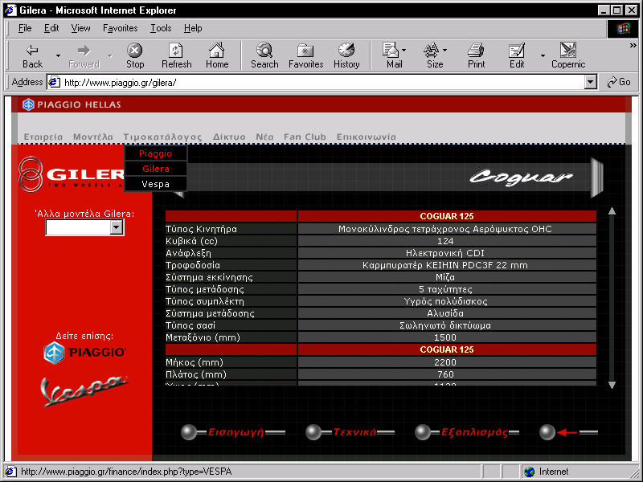643x482 pixels.
Task: Open the Back button history dropdown arrow
Action: [x=58, y=55]
